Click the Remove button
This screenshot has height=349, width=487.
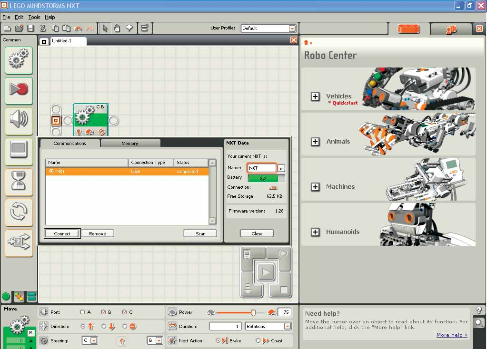point(98,233)
